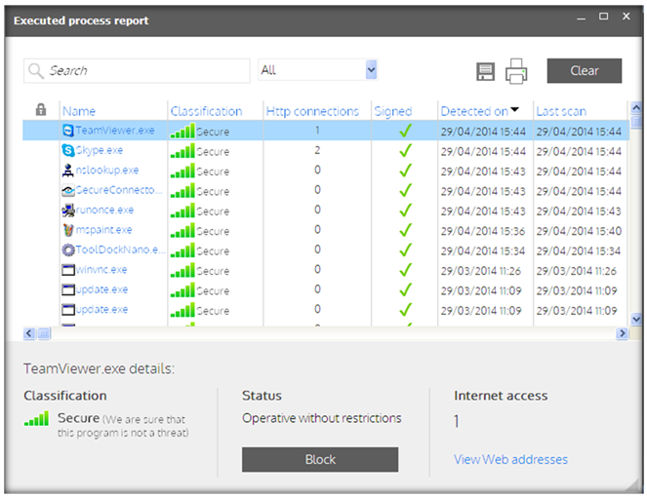Image resolution: width=647 pixels, height=498 pixels.
Task: Click the Clear button
Action: (x=585, y=71)
